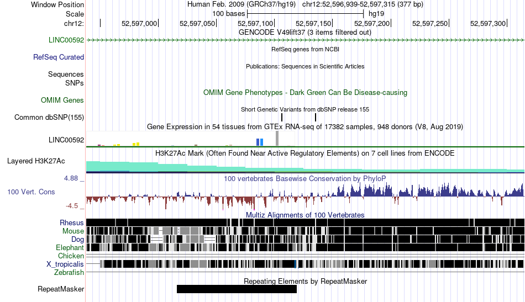
Task: Click the LINC00592 green intron arrow line
Action: [306, 40]
